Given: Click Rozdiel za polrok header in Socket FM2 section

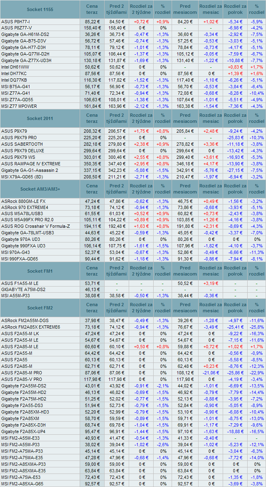Looking at the screenshot, I should coord(235,308).
